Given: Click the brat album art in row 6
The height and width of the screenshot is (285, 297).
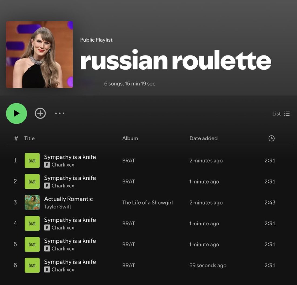Looking at the screenshot, I should tap(32, 265).
